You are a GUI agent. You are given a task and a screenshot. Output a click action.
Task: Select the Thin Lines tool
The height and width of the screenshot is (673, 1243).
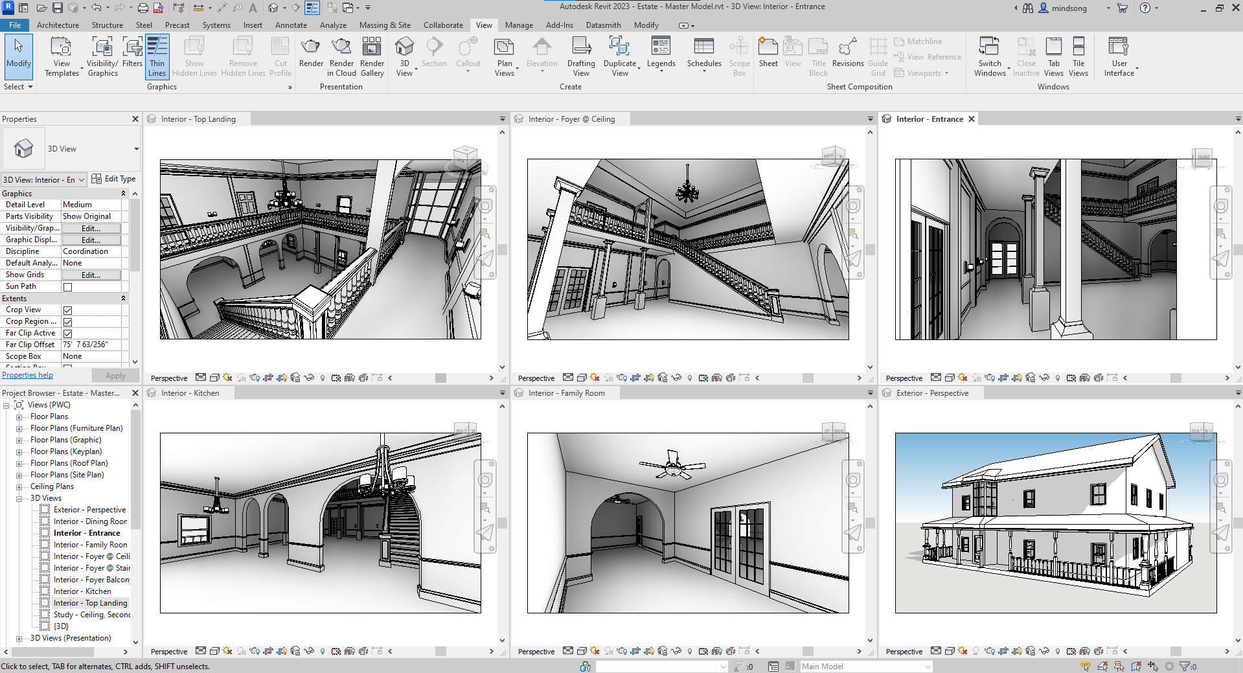pos(156,56)
